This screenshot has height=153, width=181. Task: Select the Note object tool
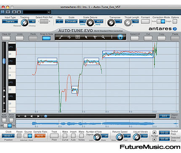(x=77, y=37)
